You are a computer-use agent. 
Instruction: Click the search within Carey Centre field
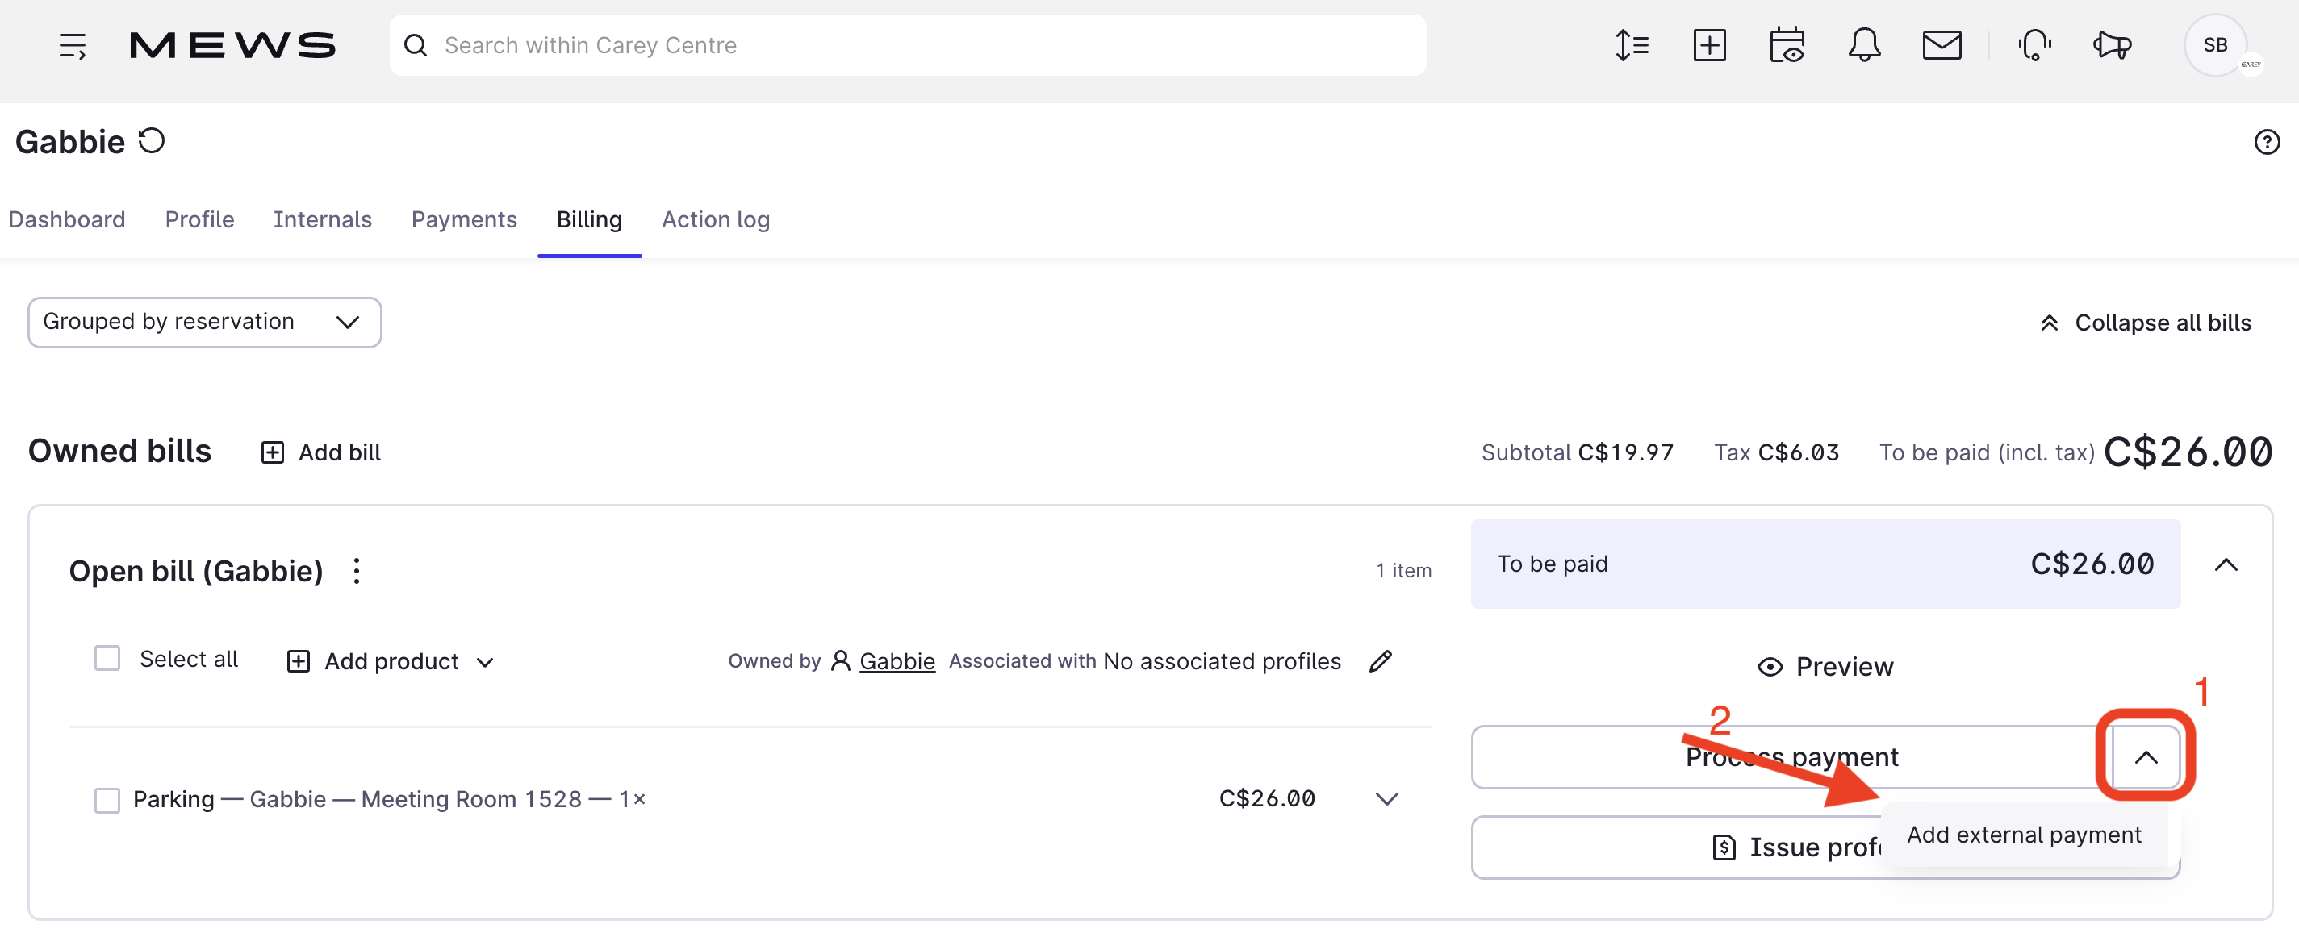point(907,45)
